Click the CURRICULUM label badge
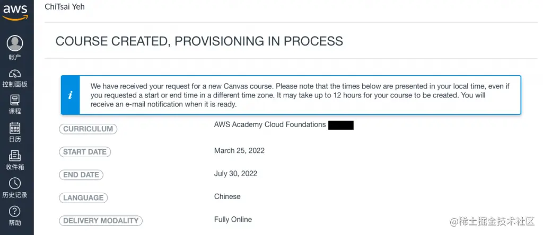This screenshot has height=235, width=543. coord(88,129)
